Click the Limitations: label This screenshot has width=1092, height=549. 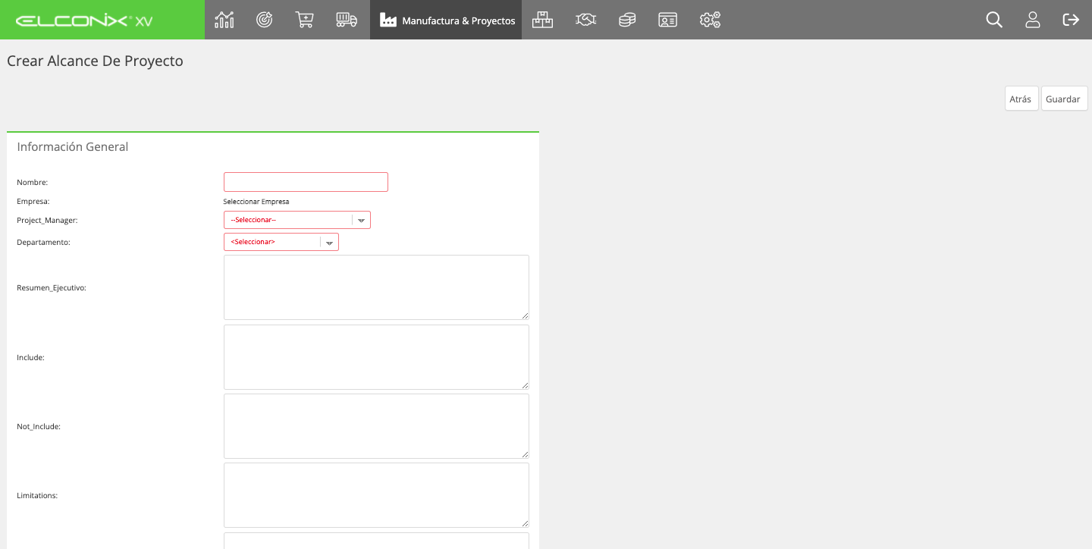[x=37, y=495]
